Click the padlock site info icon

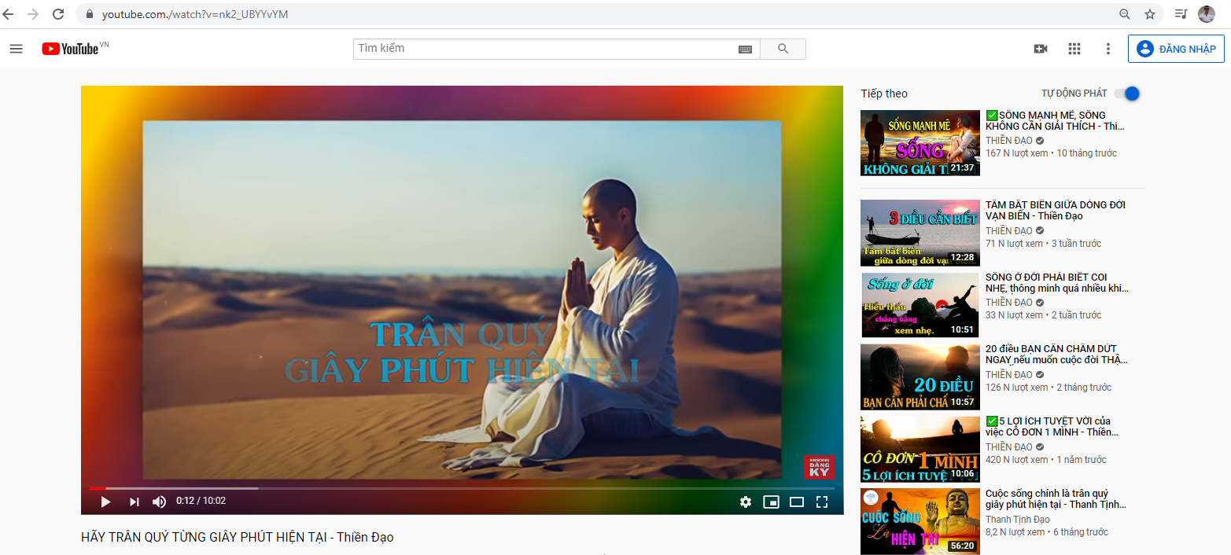click(x=88, y=14)
